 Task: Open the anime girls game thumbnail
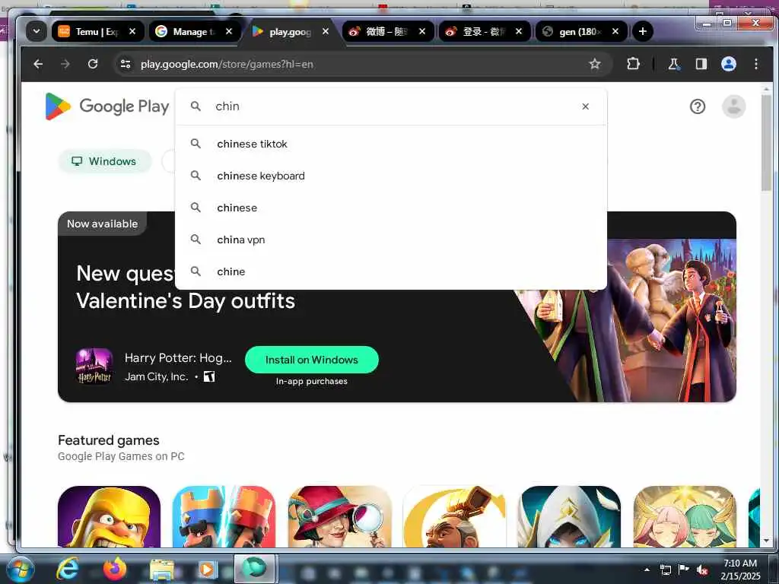tap(685, 516)
